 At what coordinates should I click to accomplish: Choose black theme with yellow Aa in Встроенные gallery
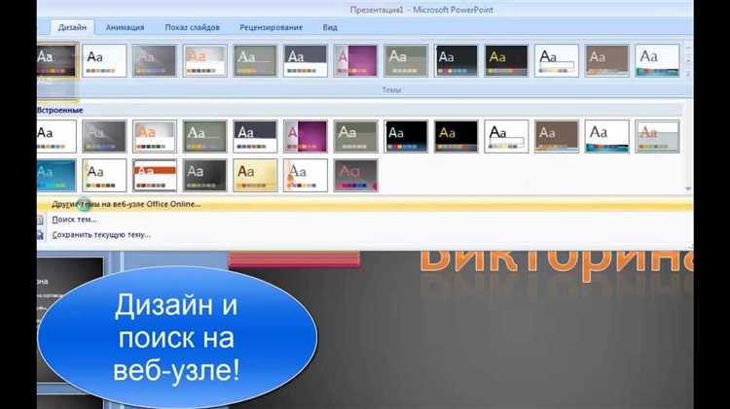click(456, 136)
